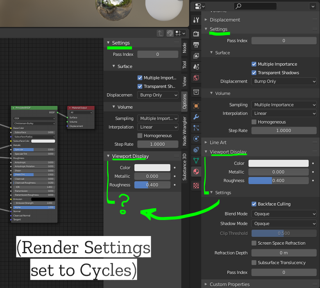Click the parent node tree arrow icon
The image size is (320, 288).
point(160,33)
